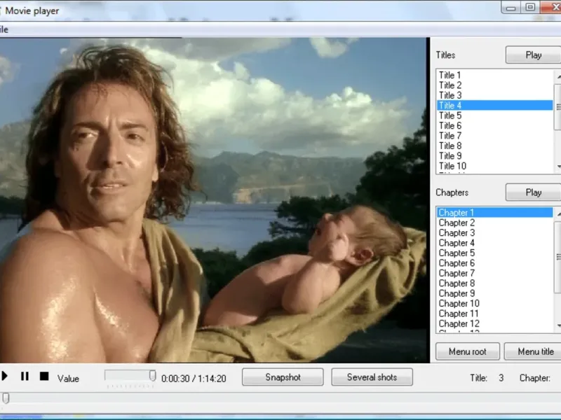Select Title 3 in the Titles list
The width and height of the screenshot is (561, 420).
(494, 95)
